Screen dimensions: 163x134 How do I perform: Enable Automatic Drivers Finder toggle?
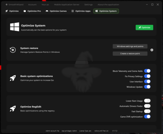click(x=147, y=106)
